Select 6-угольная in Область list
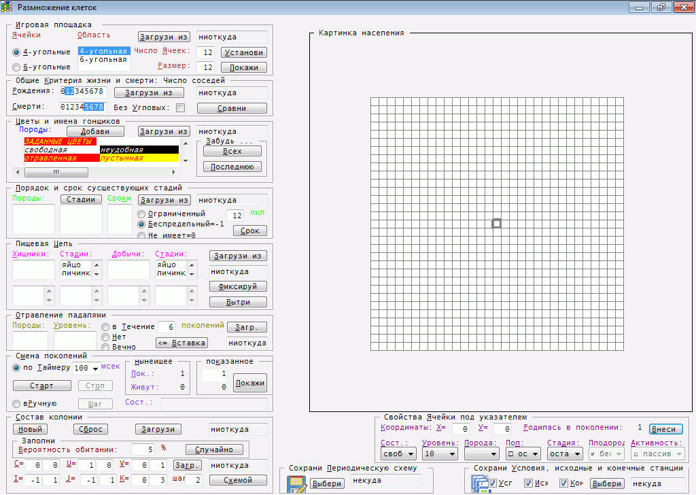 (104, 59)
